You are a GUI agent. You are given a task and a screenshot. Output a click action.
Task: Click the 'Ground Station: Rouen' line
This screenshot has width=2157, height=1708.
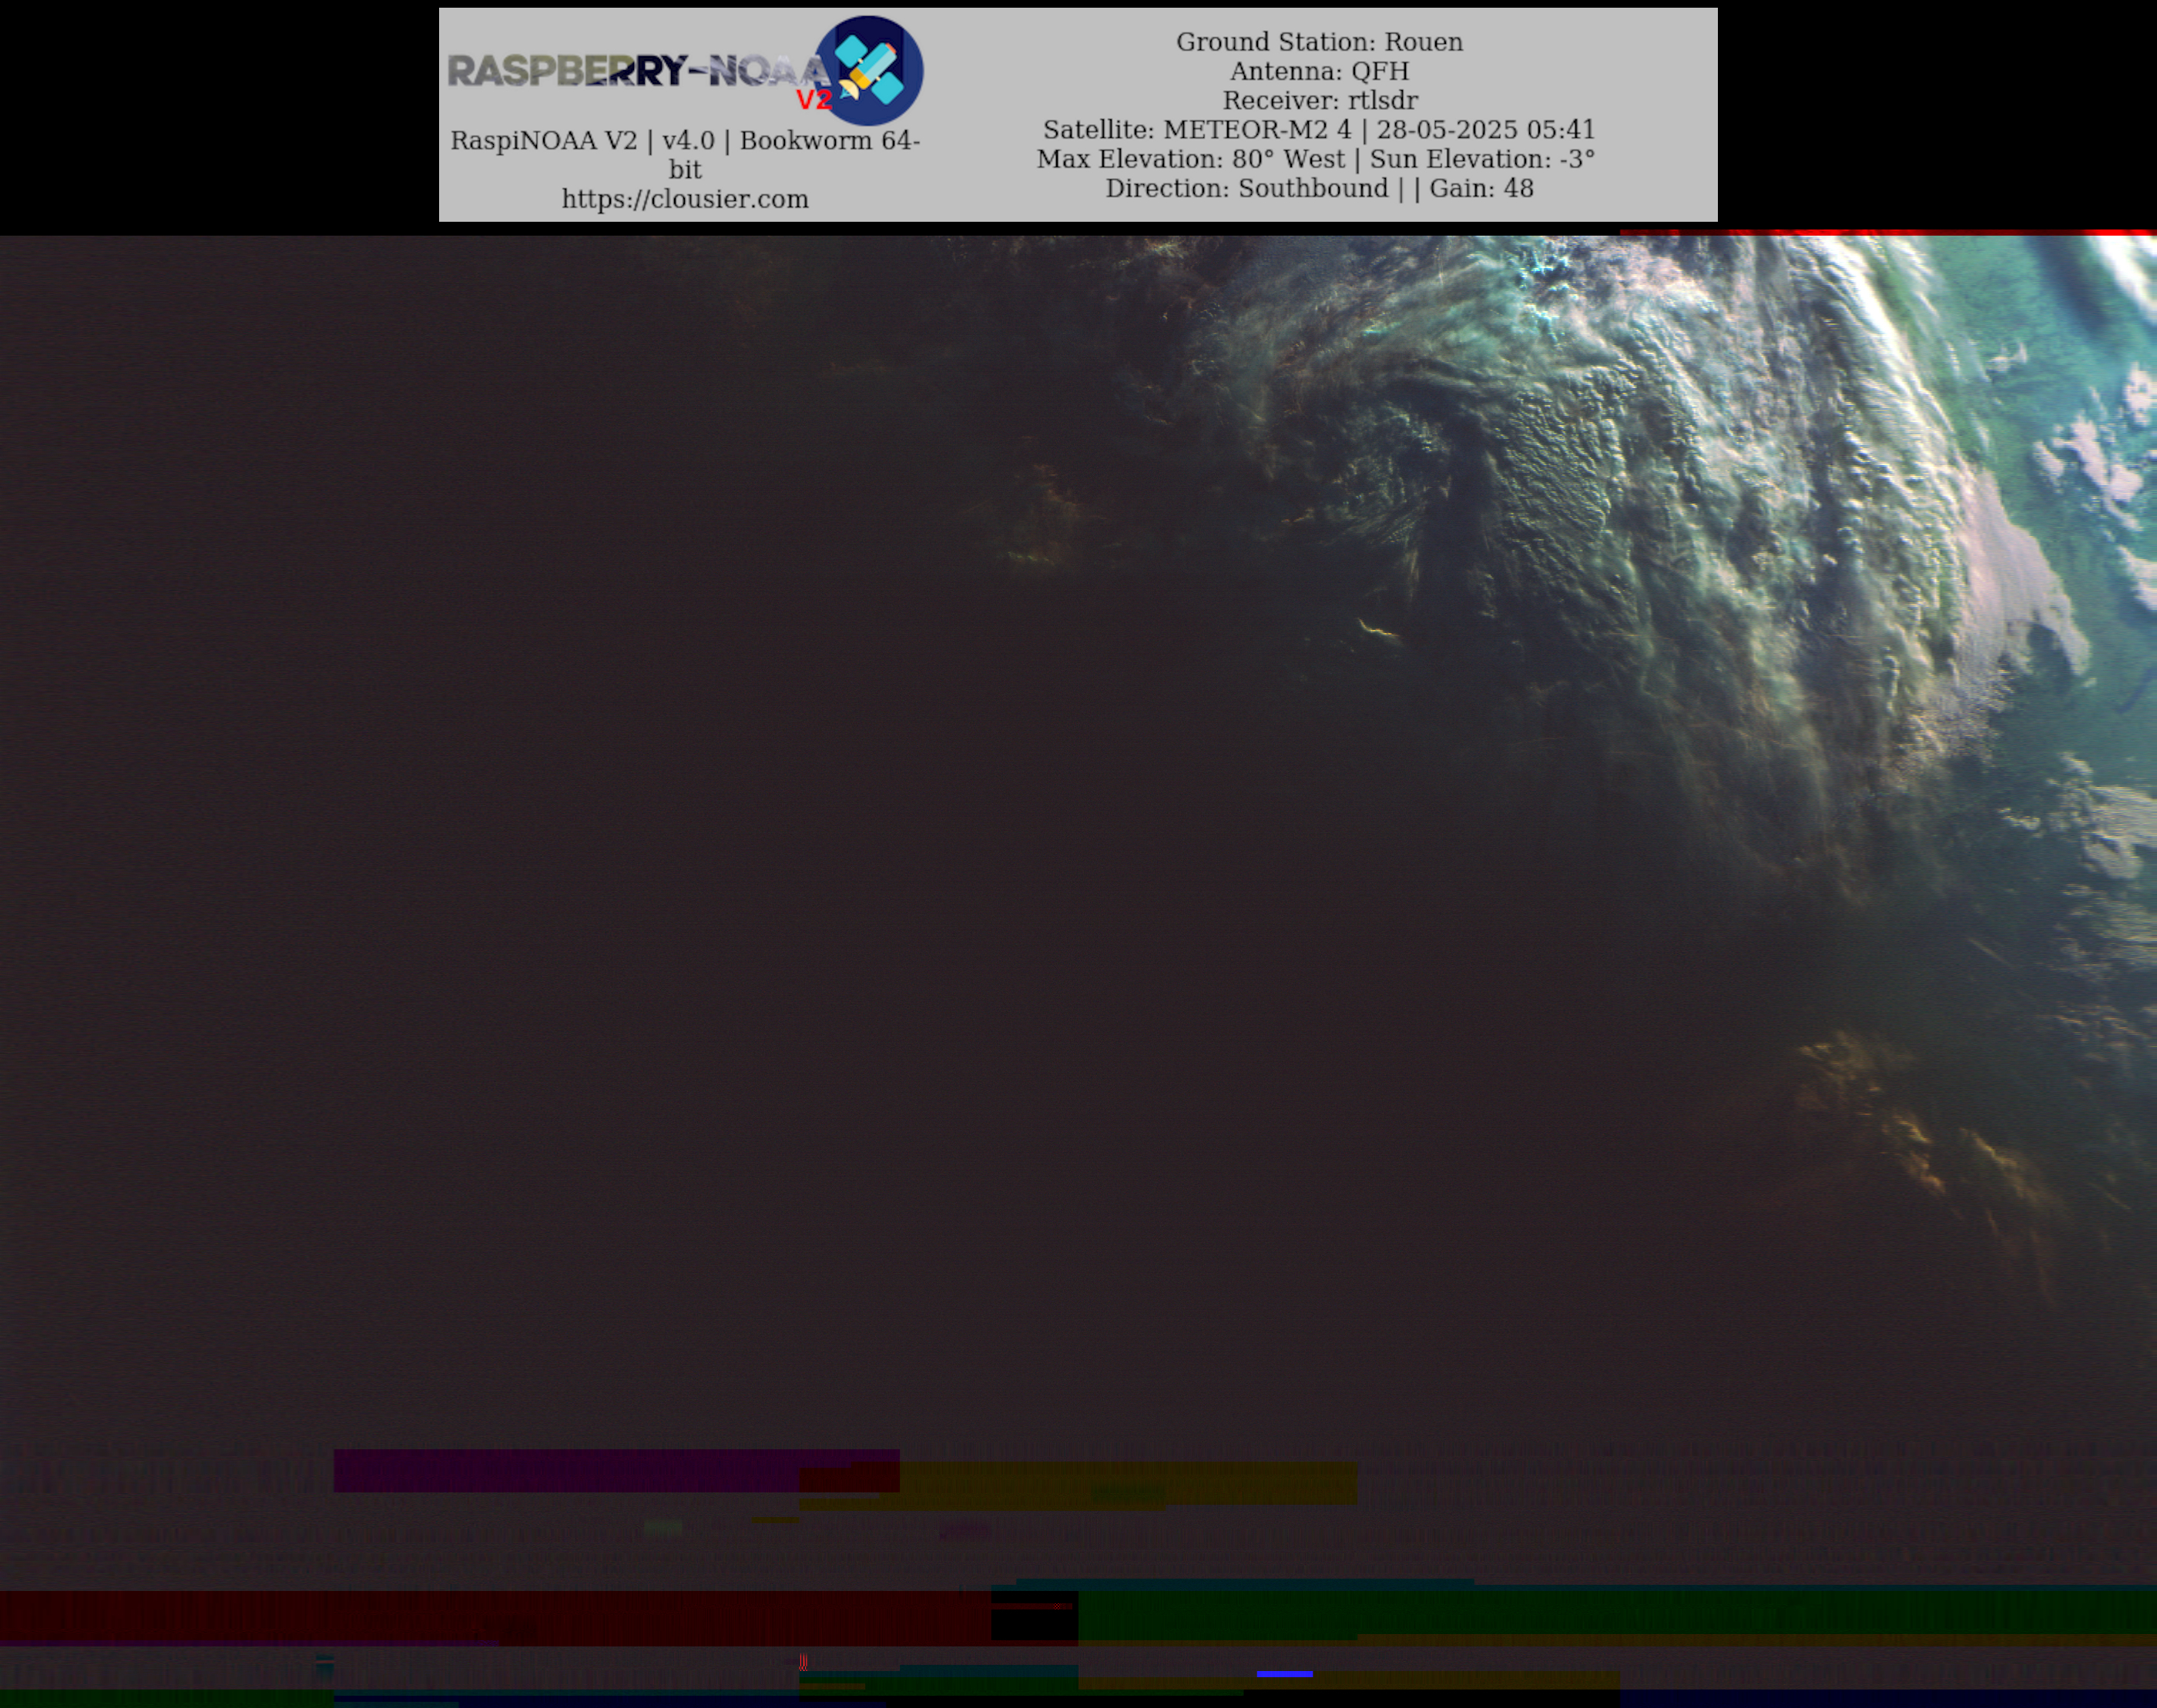pyautogui.click(x=1320, y=42)
